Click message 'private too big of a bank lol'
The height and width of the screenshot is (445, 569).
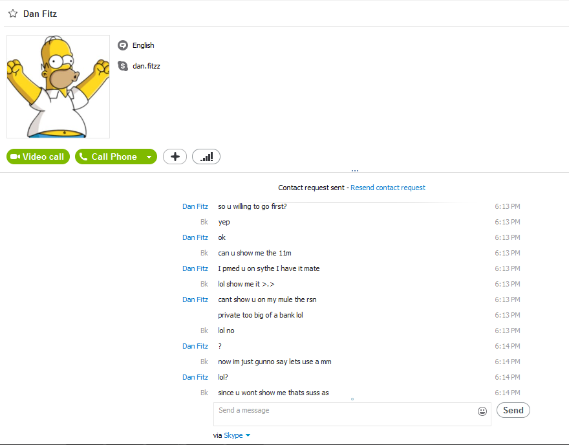coord(260,315)
